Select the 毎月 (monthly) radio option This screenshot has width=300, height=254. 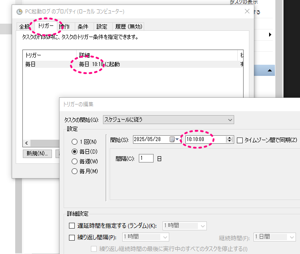click(x=75, y=171)
